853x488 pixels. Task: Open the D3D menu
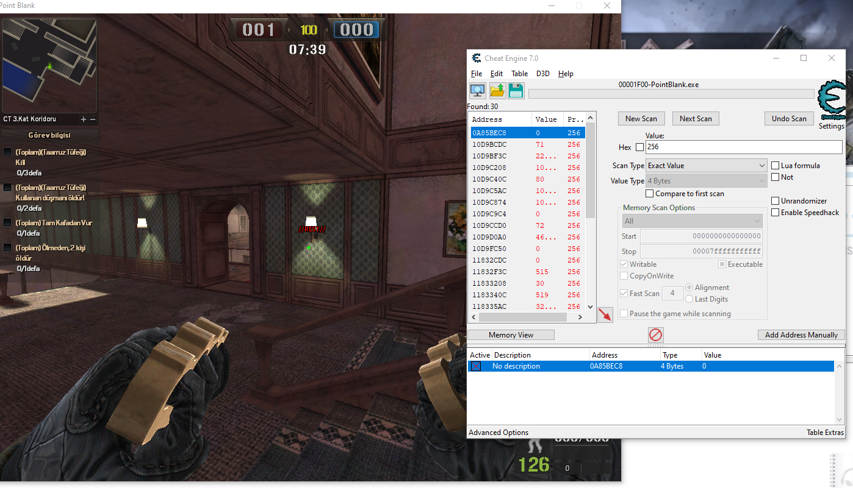coord(543,74)
